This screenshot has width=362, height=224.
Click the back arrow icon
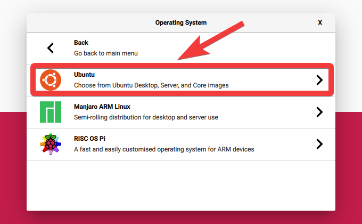point(51,48)
